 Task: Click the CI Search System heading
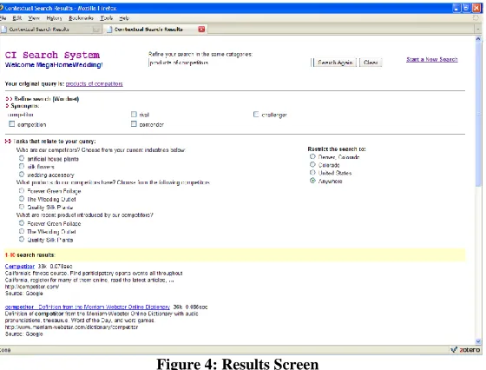(52, 56)
